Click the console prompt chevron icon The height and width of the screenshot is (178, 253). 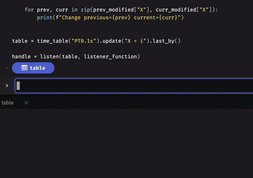(7, 86)
